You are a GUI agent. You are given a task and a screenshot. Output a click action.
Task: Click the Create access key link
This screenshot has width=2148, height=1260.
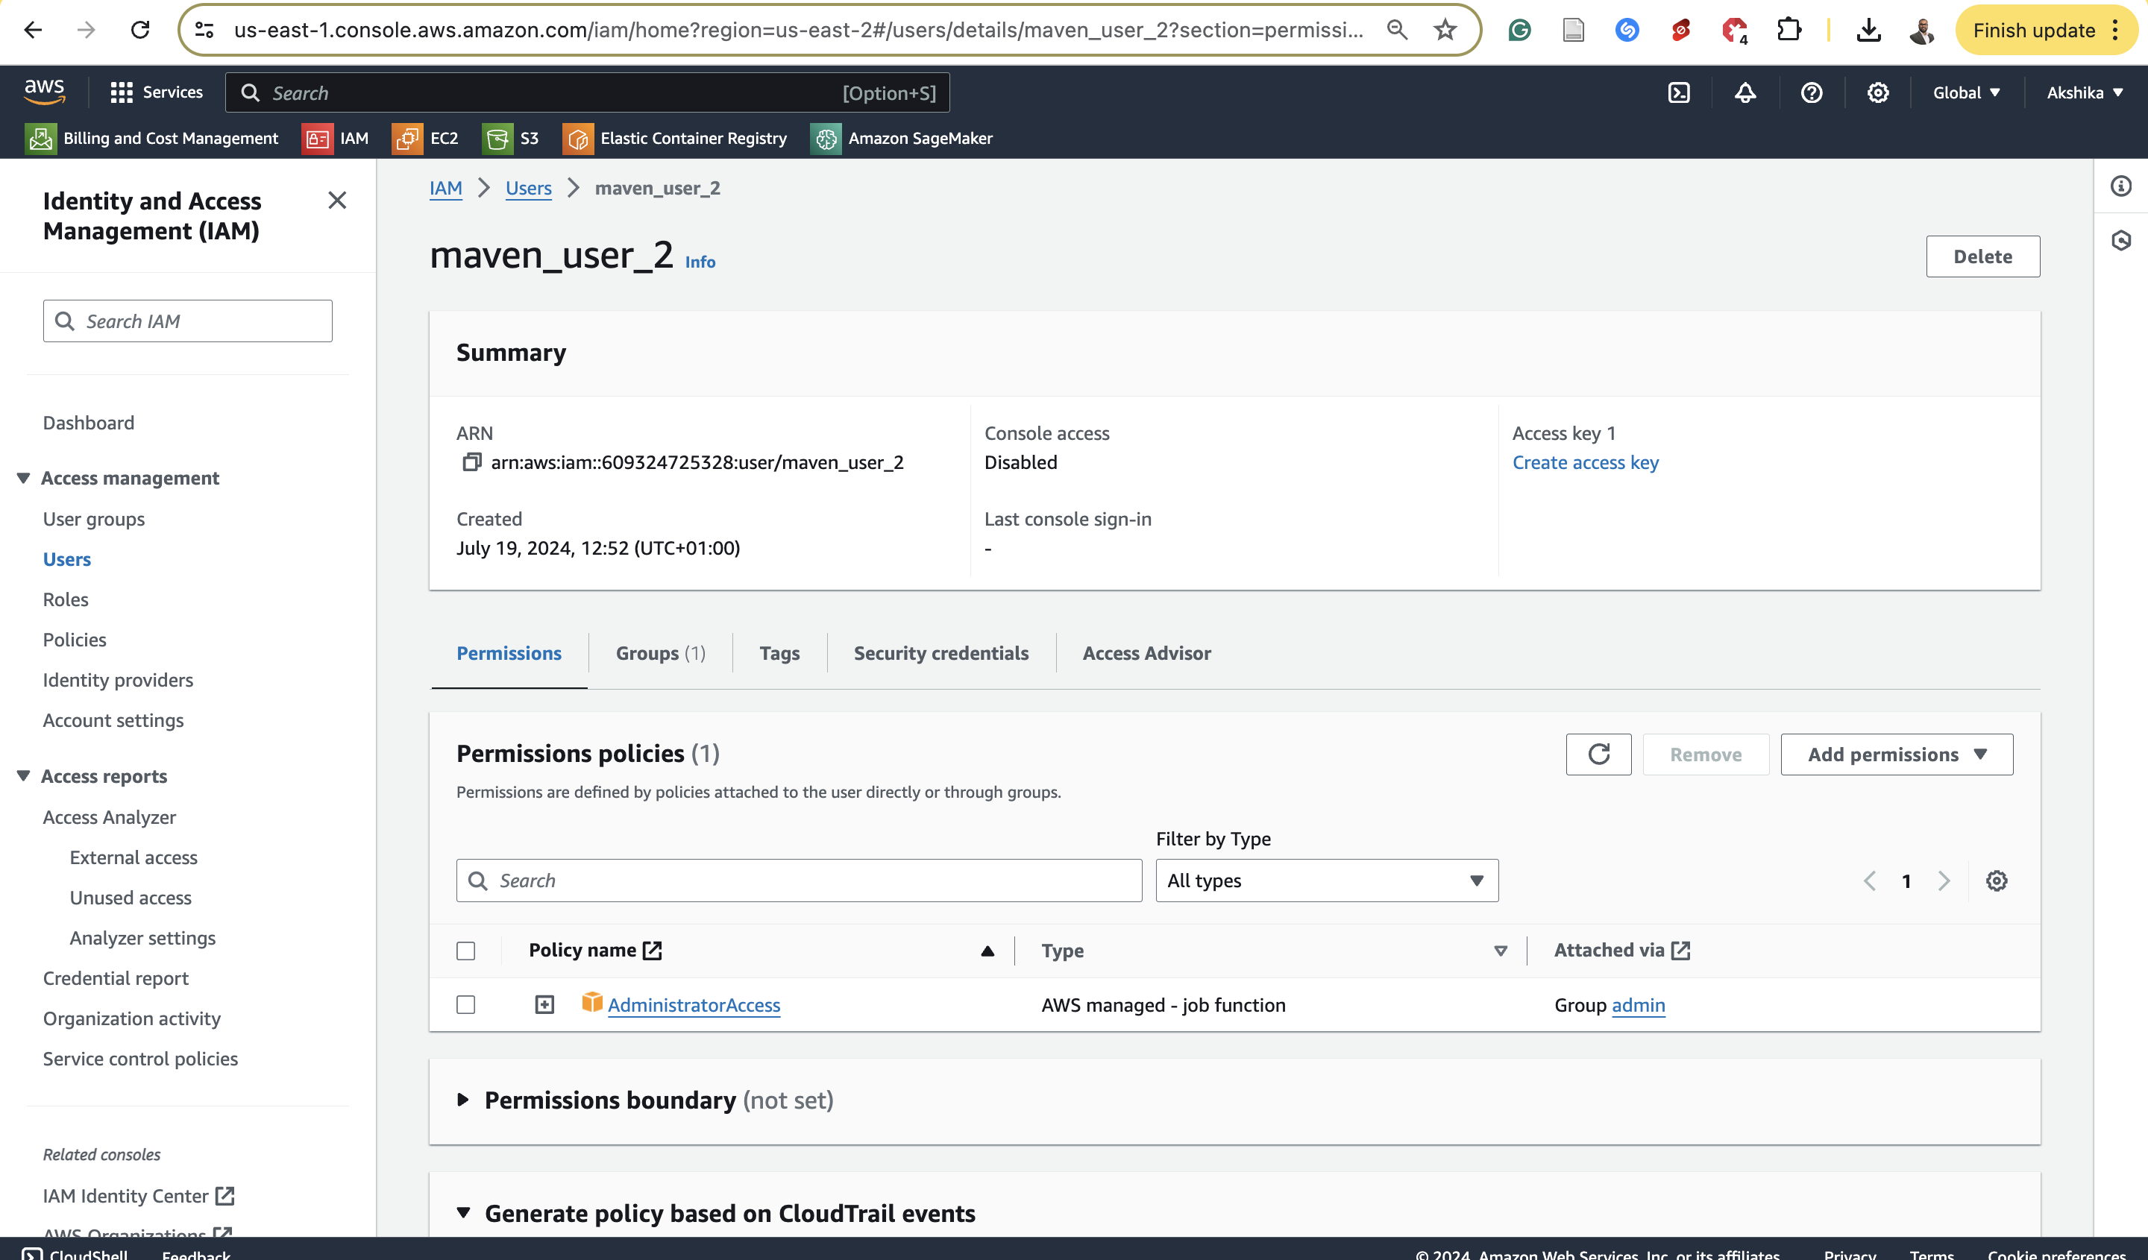(x=1586, y=462)
